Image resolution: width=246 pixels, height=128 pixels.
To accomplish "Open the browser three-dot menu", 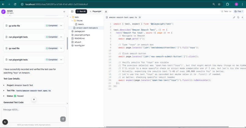I will click(x=242, y=4).
